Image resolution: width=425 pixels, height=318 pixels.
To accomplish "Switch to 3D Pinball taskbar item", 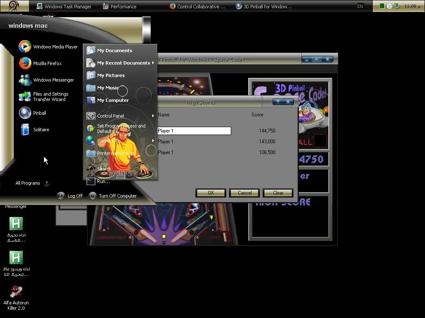I will 264,6.
